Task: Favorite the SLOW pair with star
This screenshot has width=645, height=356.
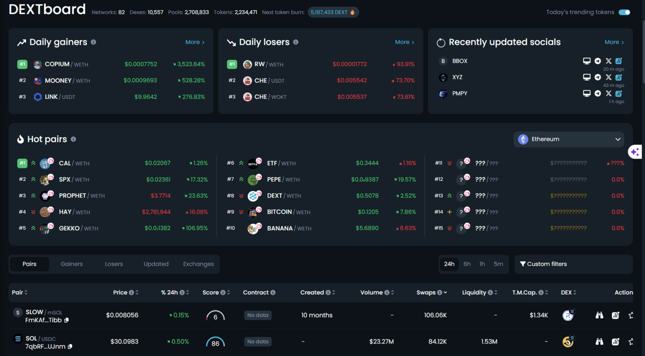Action: [x=631, y=315]
